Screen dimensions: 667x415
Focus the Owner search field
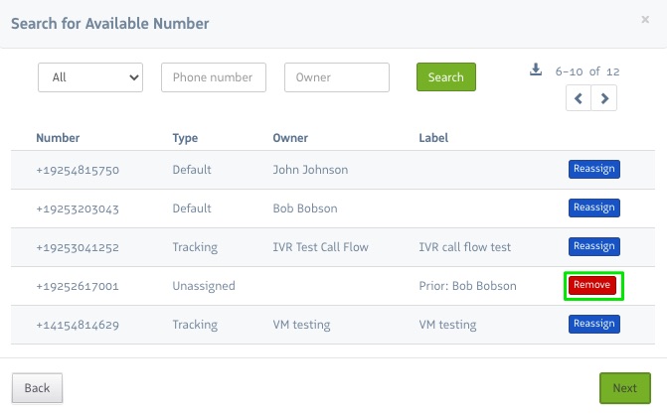point(336,77)
